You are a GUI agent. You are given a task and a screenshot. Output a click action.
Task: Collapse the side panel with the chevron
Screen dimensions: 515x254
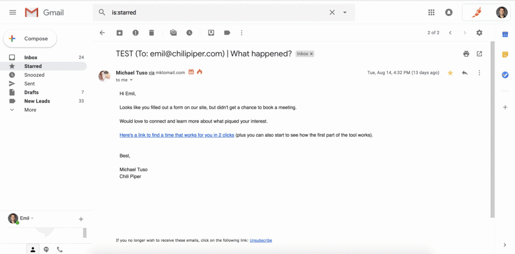505,245
